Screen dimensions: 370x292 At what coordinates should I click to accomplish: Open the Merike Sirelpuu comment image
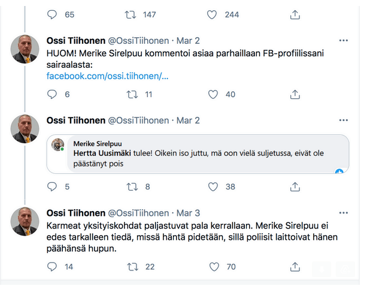click(x=199, y=155)
